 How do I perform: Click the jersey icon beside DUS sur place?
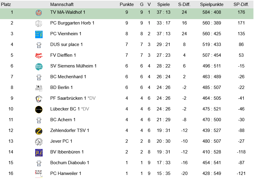point(39,45)
